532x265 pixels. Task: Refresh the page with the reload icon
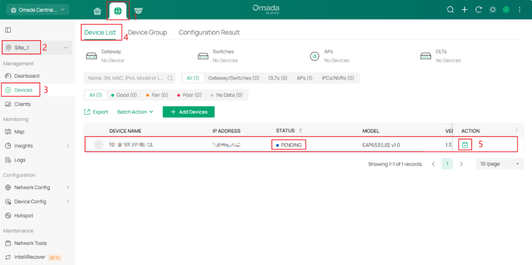pyautogui.click(x=479, y=10)
